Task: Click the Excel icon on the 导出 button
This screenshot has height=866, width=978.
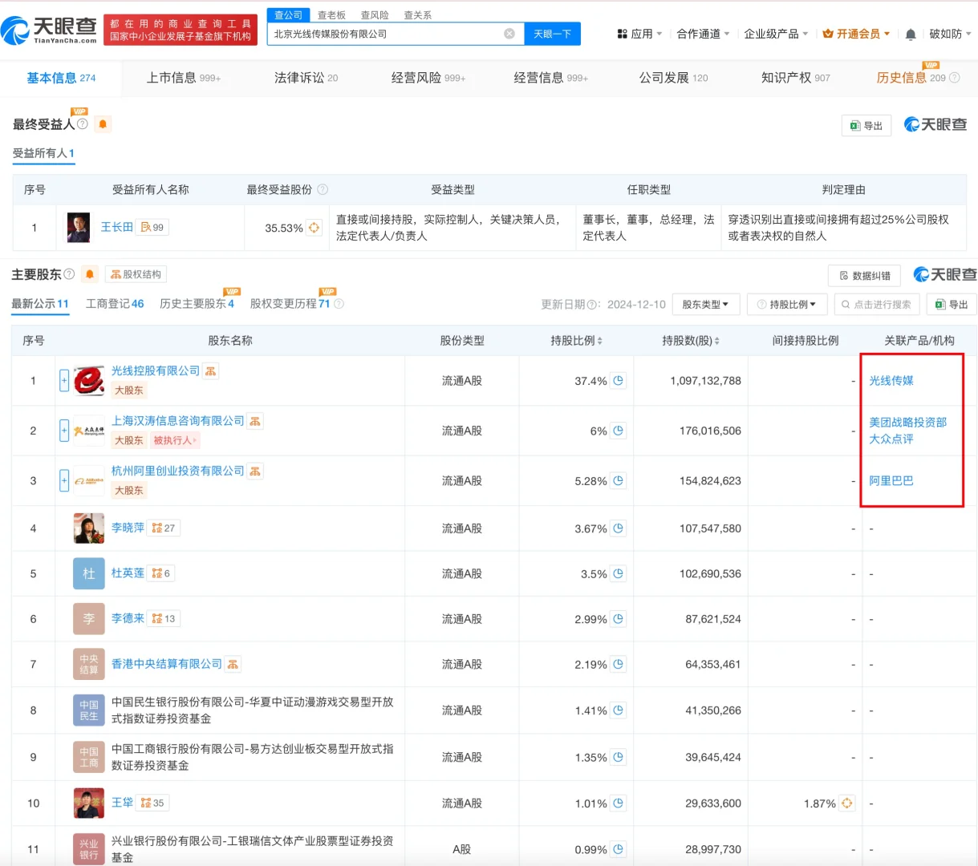Action: point(857,125)
